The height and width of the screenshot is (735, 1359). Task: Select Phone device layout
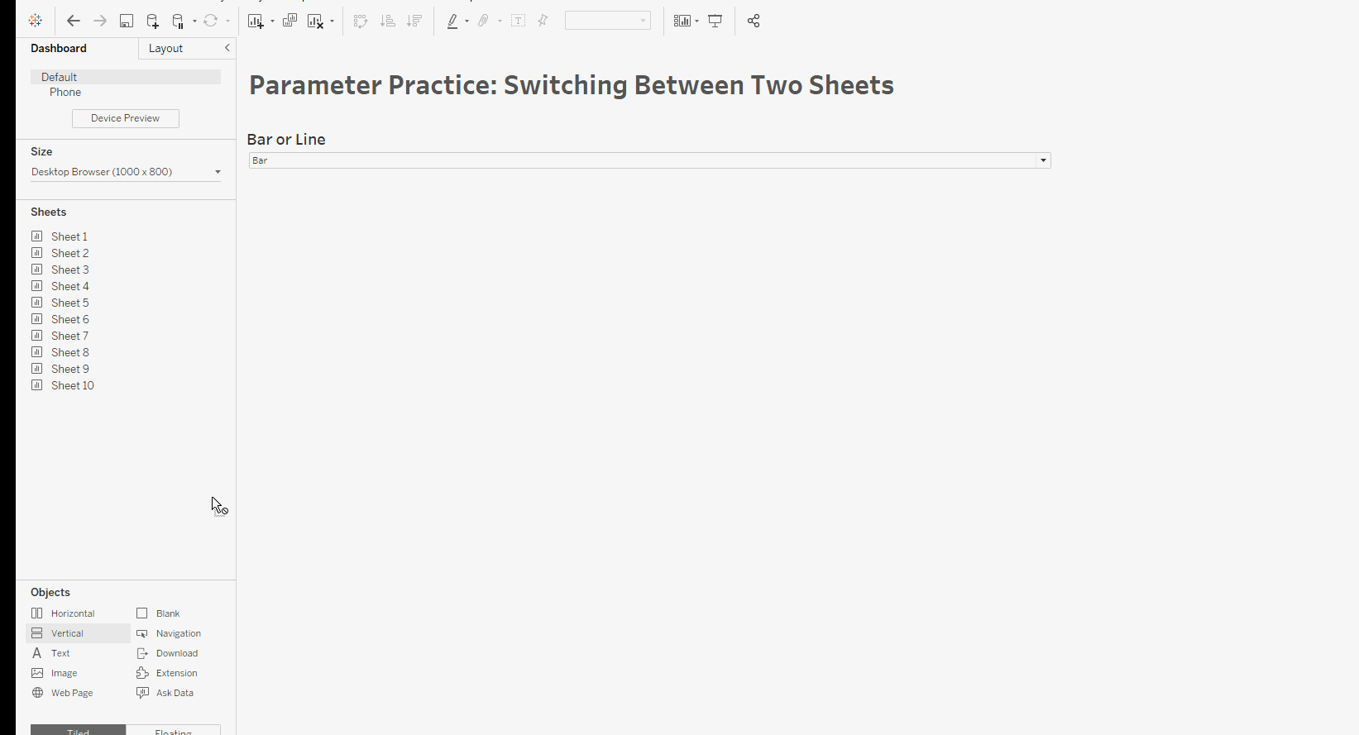tap(65, 93)
